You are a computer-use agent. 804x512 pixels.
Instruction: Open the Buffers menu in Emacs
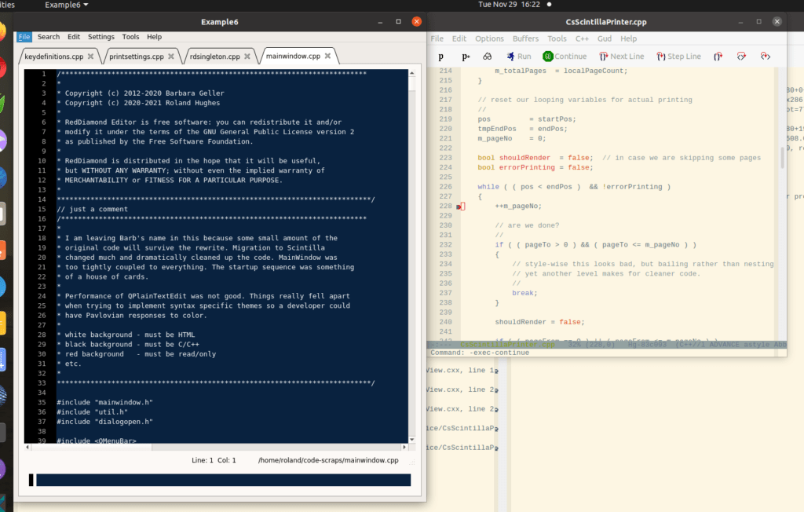point(525,38)
